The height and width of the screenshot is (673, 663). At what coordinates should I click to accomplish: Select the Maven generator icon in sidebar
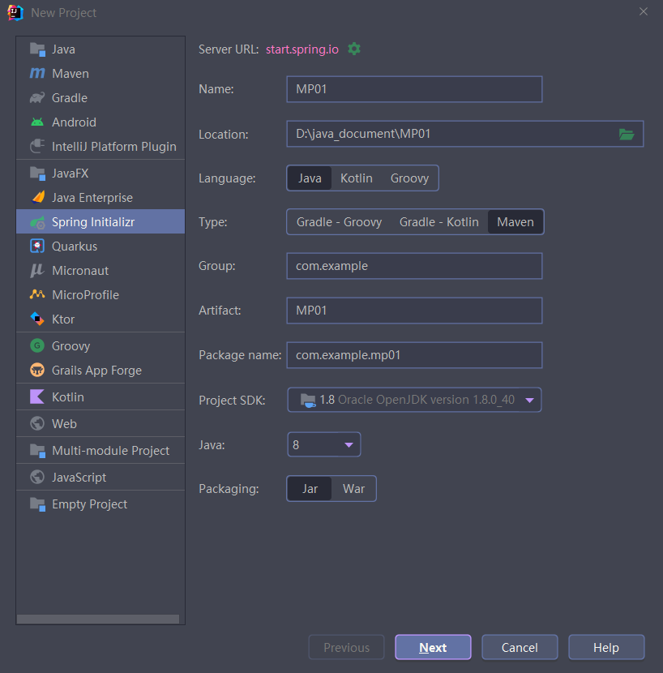pyautogui.click(x=37, y=74)
